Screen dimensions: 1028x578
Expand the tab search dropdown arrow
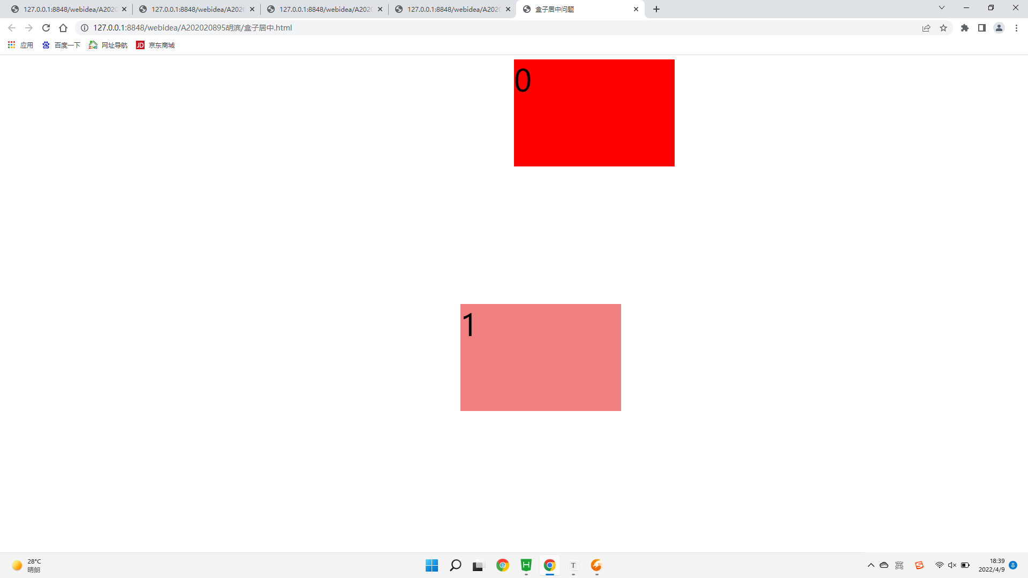click(942, 8)
